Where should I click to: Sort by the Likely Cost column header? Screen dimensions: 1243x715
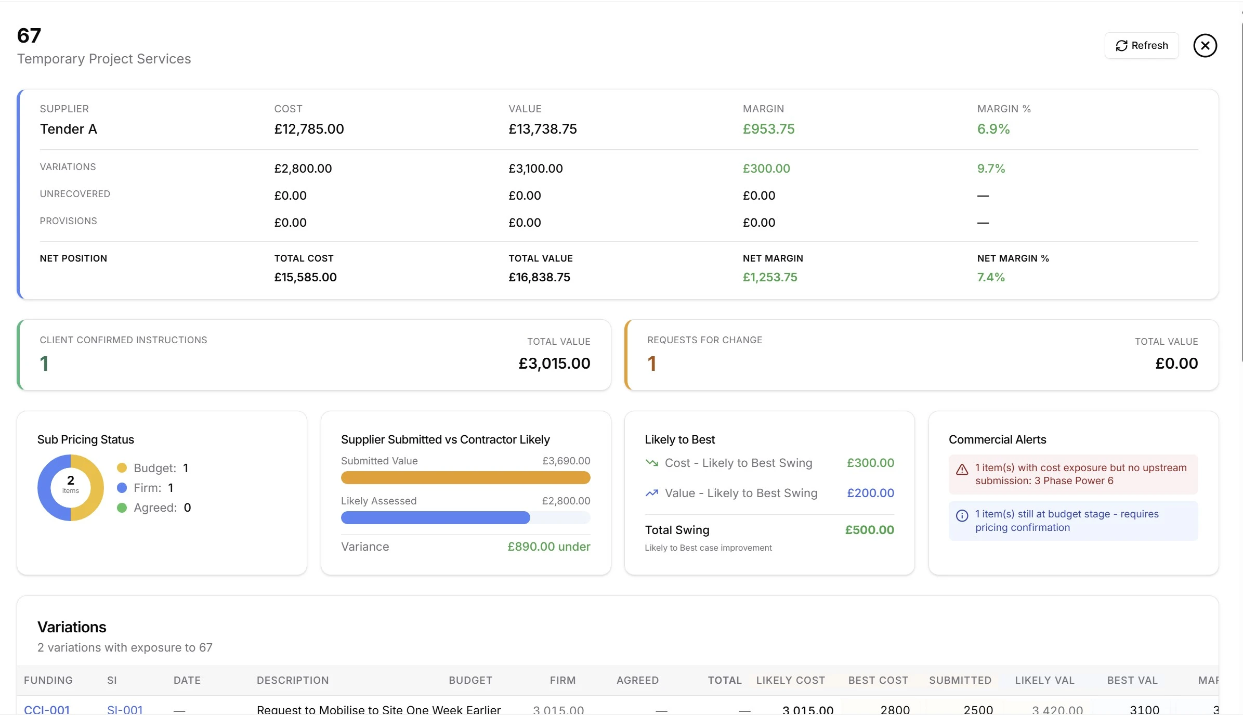pyautogui.click(x=790, y=680)
